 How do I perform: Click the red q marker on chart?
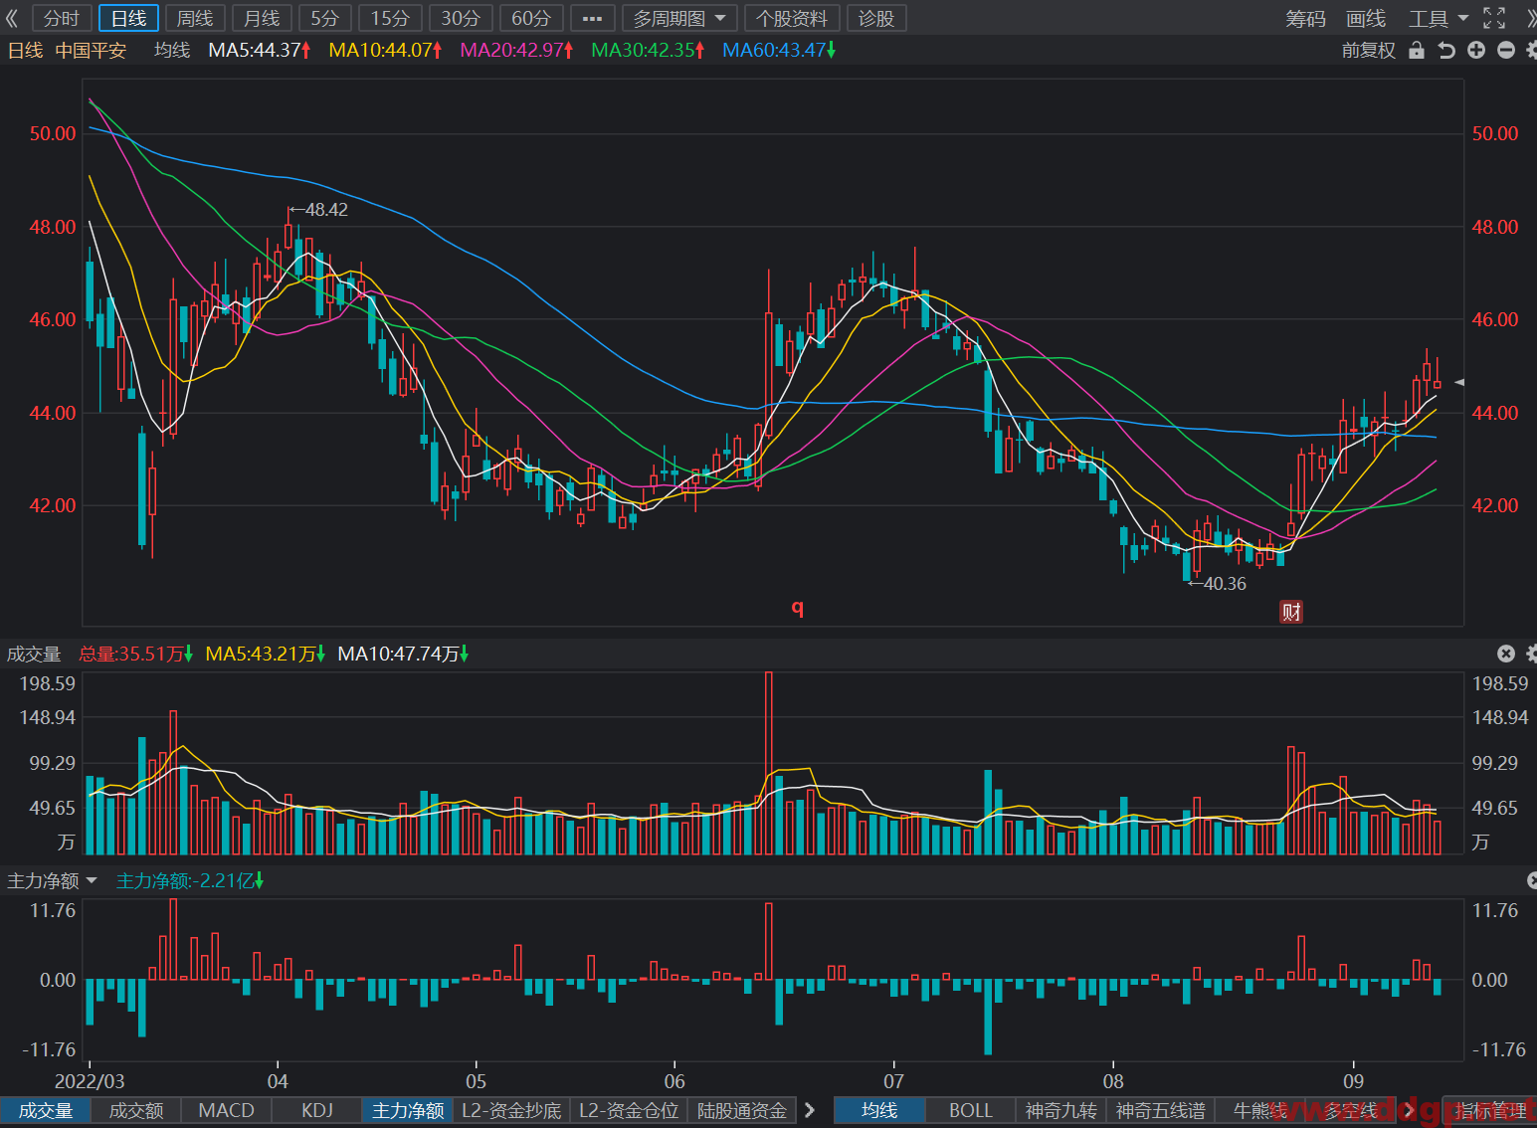click(x=797, y=607)
